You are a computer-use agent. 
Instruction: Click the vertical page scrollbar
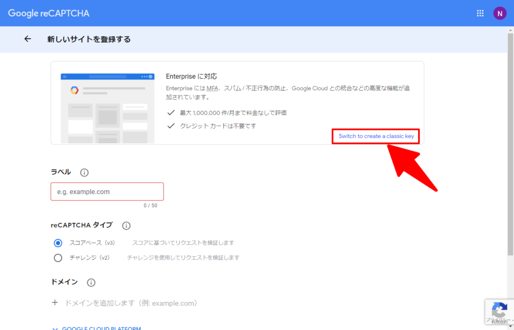510,151
